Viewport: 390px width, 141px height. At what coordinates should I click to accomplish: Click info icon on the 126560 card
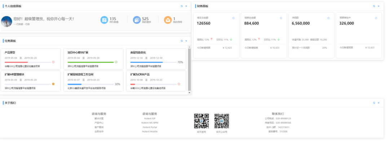point(233,18)
